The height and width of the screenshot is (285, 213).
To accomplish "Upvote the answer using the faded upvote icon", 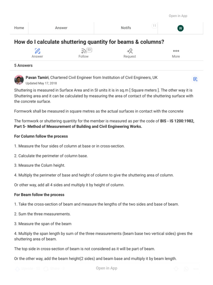I will pos(17,269).
